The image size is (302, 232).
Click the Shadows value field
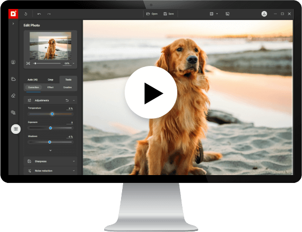coord(69,137)
